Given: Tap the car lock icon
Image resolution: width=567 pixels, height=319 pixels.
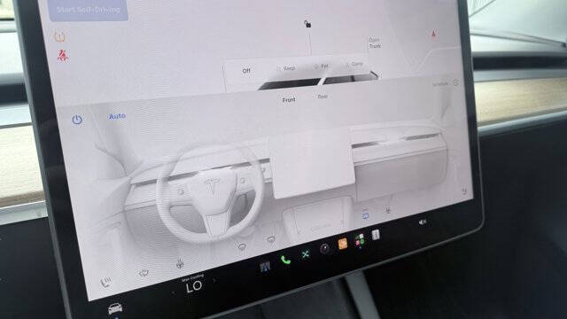Looking at the screenshot, I should tap(307, 24).
